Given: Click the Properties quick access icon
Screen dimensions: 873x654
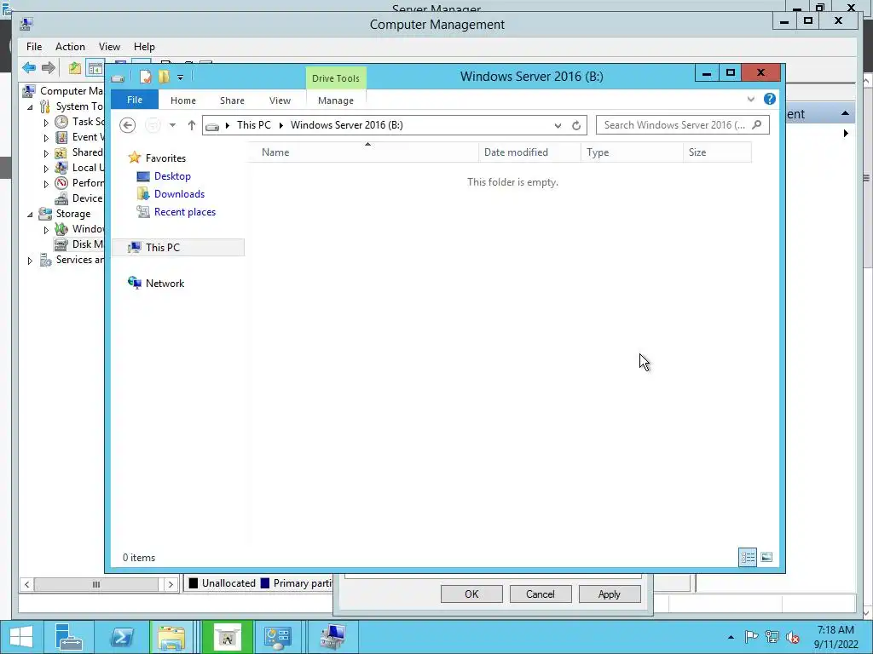Looking at the screenshot, I should pos(145,77).
